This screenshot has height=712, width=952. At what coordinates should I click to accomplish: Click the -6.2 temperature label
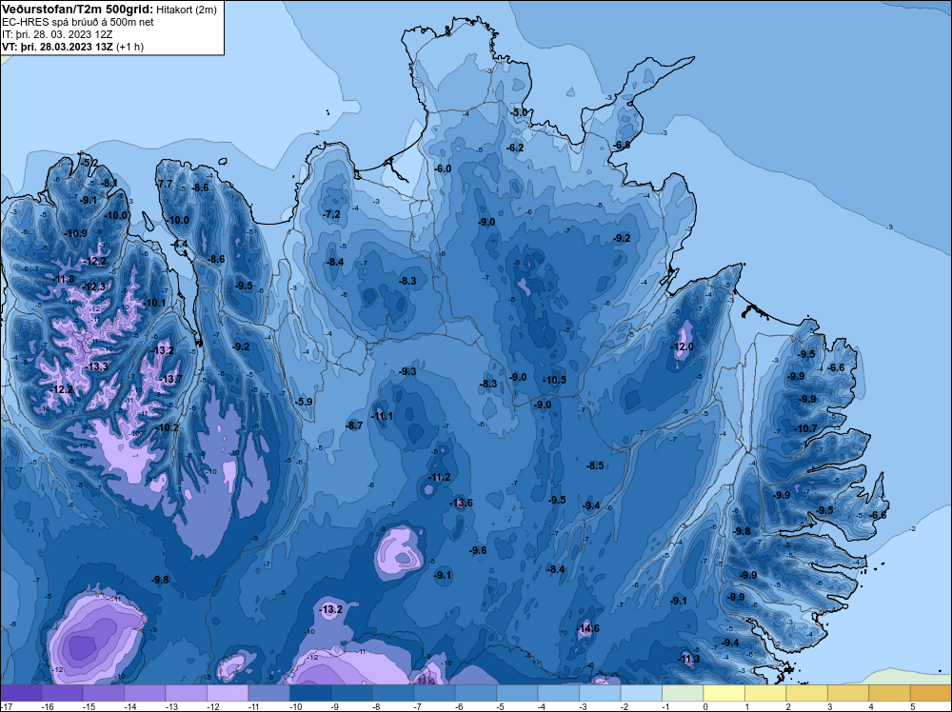click(515, 148)
